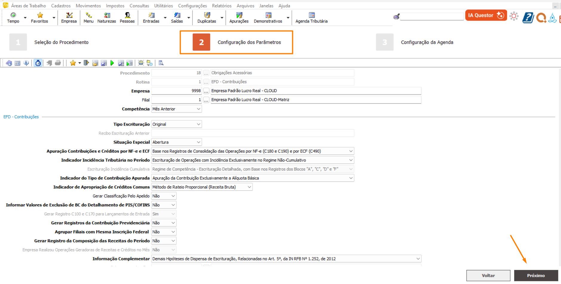Image resolution: width=561 pixels, height=284 pixels.
Task: Open the Relatórios menu
Action: click(222, 6)
